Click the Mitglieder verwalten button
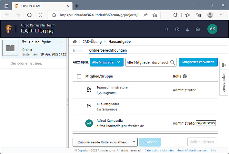Image resolution: width=229 pixels, height=154 pixels. (x=198, y=62)
